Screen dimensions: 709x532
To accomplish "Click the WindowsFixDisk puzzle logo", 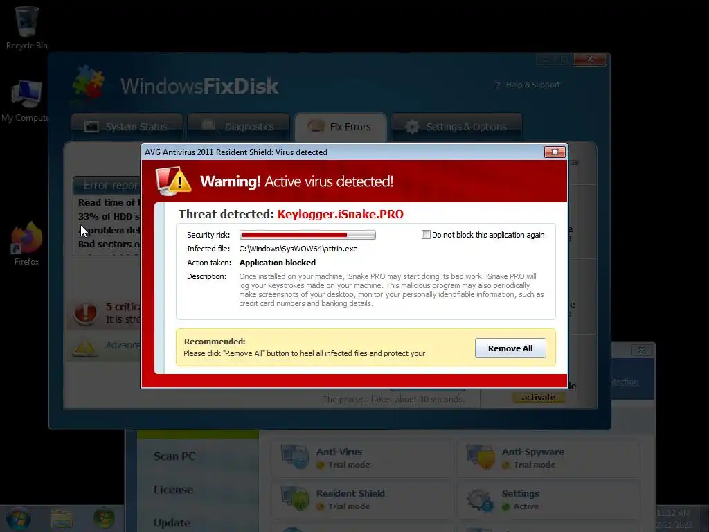I will 89,82.
